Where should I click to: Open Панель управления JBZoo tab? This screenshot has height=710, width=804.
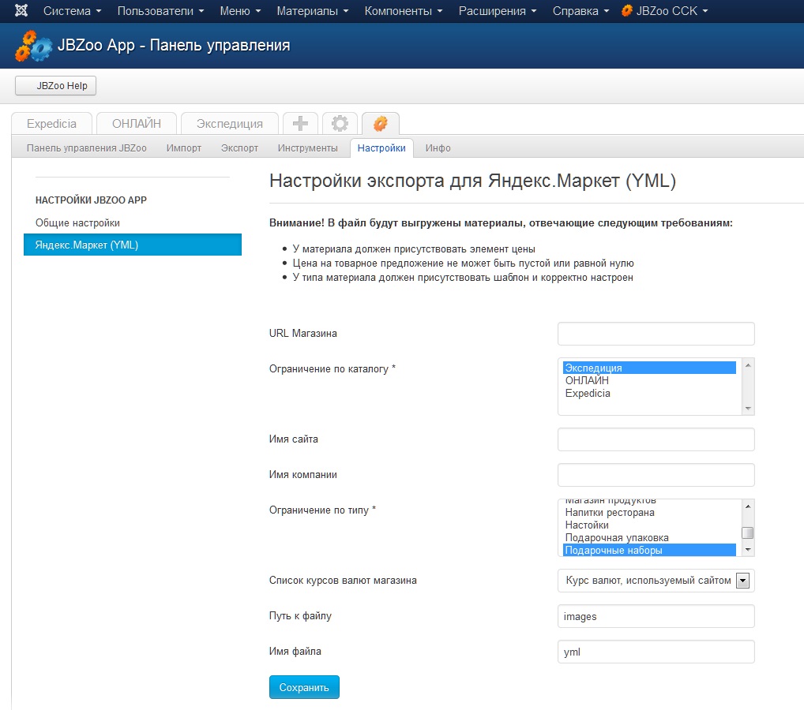point(87,148)
